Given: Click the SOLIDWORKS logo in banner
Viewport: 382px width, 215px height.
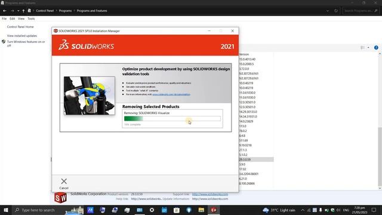Looking at the screenshot, I should [x=86, y=45].
